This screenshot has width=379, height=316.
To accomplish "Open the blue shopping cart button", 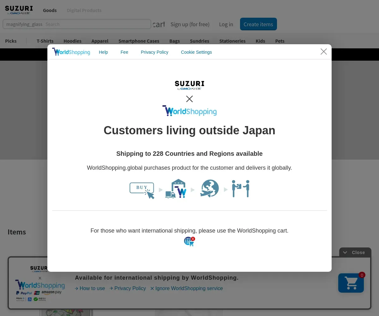I will coord(351,283).
